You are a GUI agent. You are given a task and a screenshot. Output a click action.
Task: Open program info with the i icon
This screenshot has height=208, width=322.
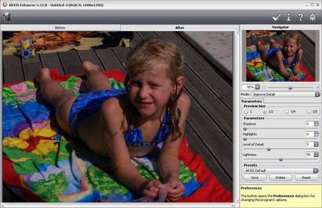(289, 17)
